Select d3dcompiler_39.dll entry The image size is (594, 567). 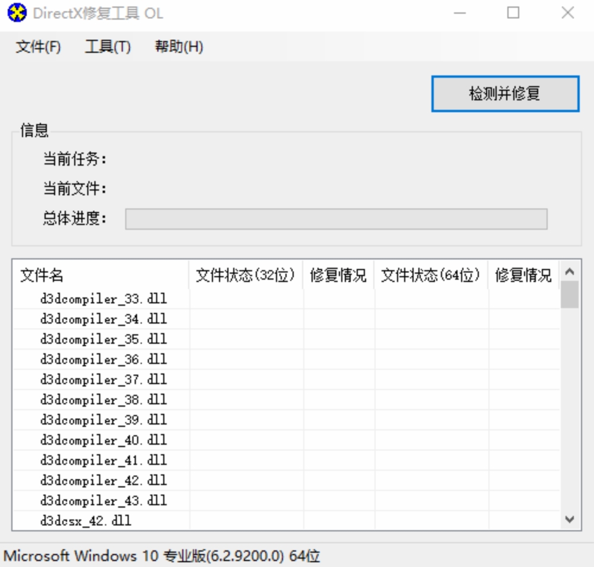[103, 420]
